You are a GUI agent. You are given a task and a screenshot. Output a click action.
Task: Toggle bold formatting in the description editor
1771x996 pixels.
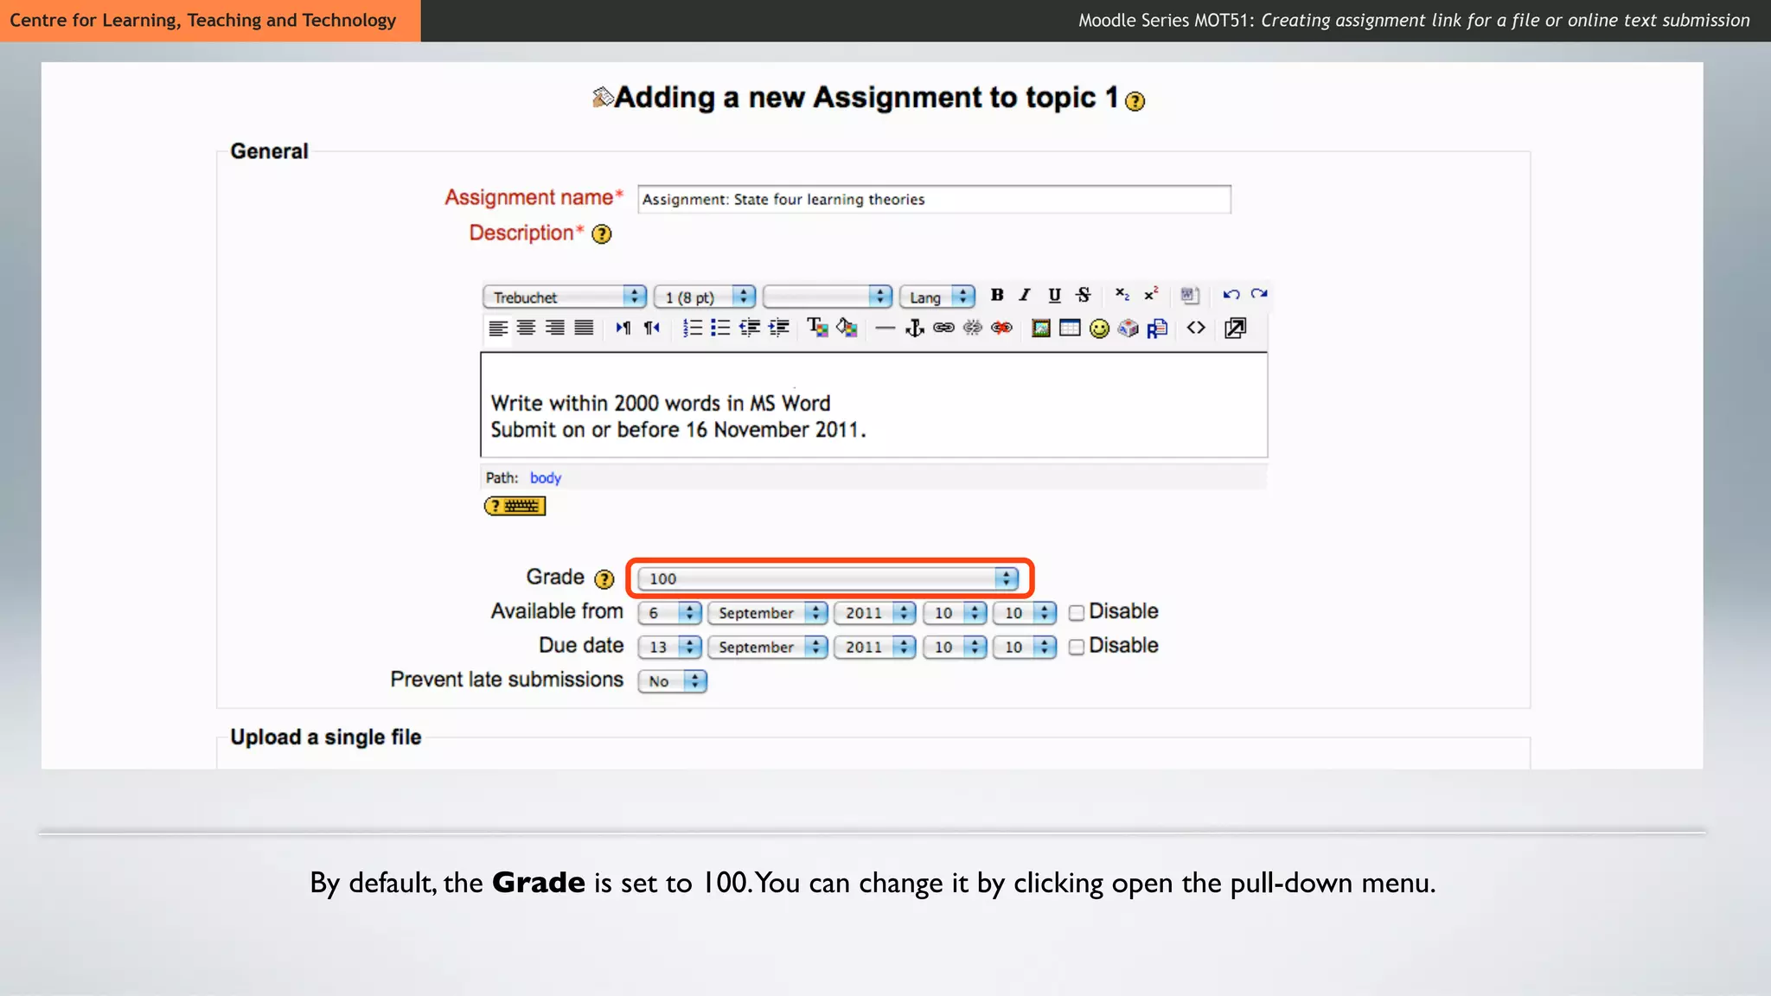(997, 295)
